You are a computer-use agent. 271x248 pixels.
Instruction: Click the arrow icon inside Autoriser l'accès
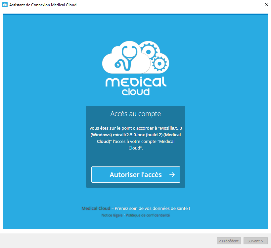[x=172, y=175]
